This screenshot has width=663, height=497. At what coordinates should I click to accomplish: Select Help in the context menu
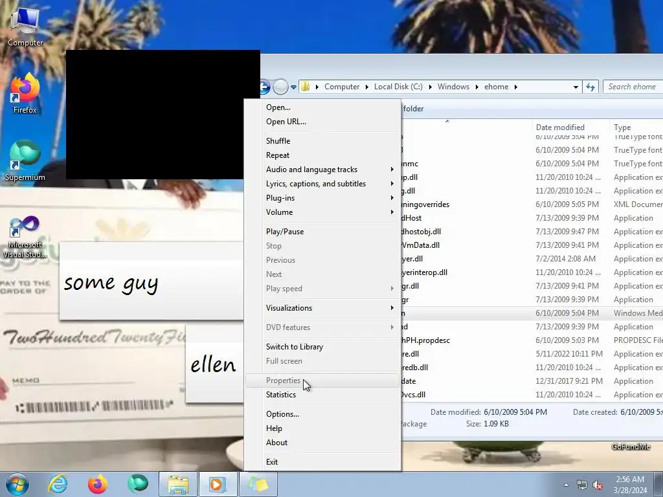(x=322, y=428)
